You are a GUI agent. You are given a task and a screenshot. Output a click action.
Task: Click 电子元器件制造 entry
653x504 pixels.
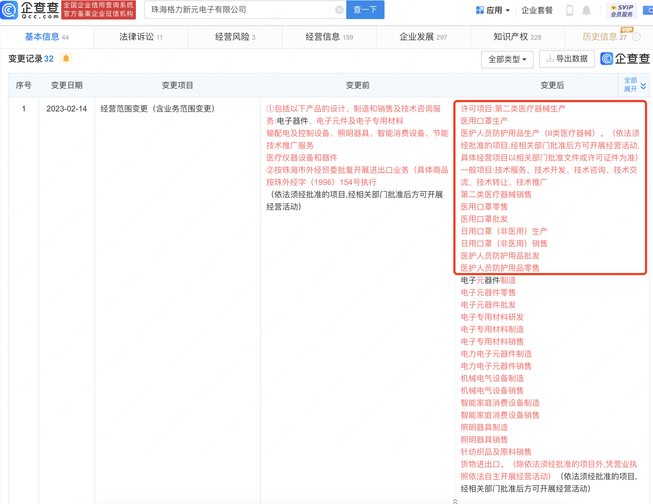(x=488, y=280)
